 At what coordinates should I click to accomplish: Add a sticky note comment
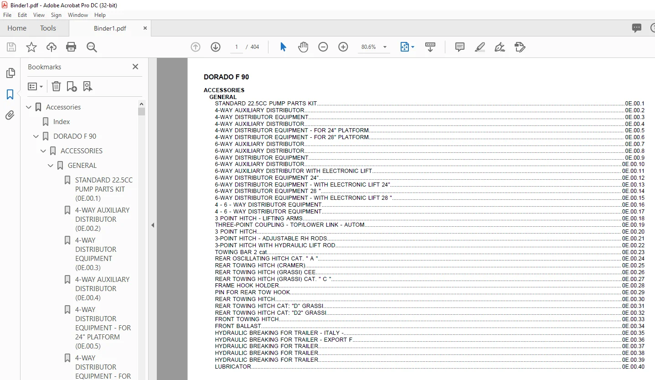click(460, 47)
